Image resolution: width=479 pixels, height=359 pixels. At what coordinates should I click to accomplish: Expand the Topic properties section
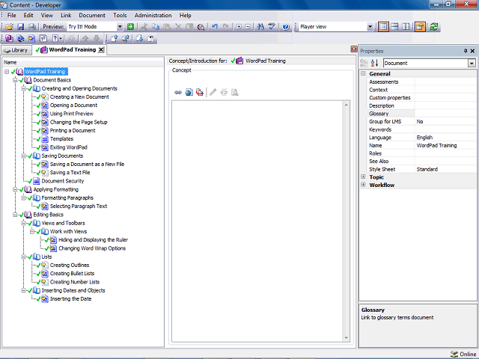(363, 177)
